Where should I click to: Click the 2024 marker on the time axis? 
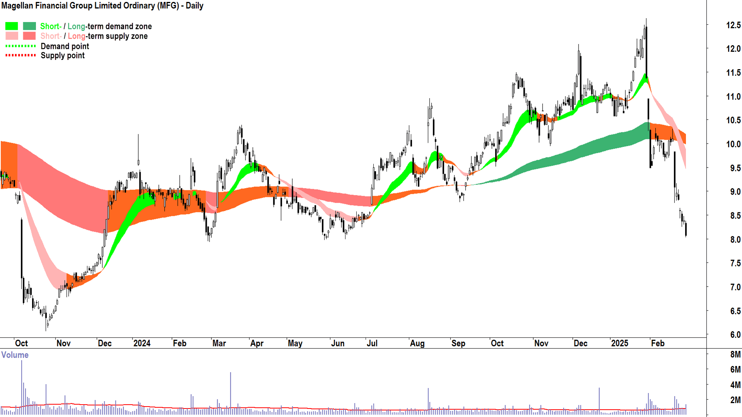(x=141, y=343)
